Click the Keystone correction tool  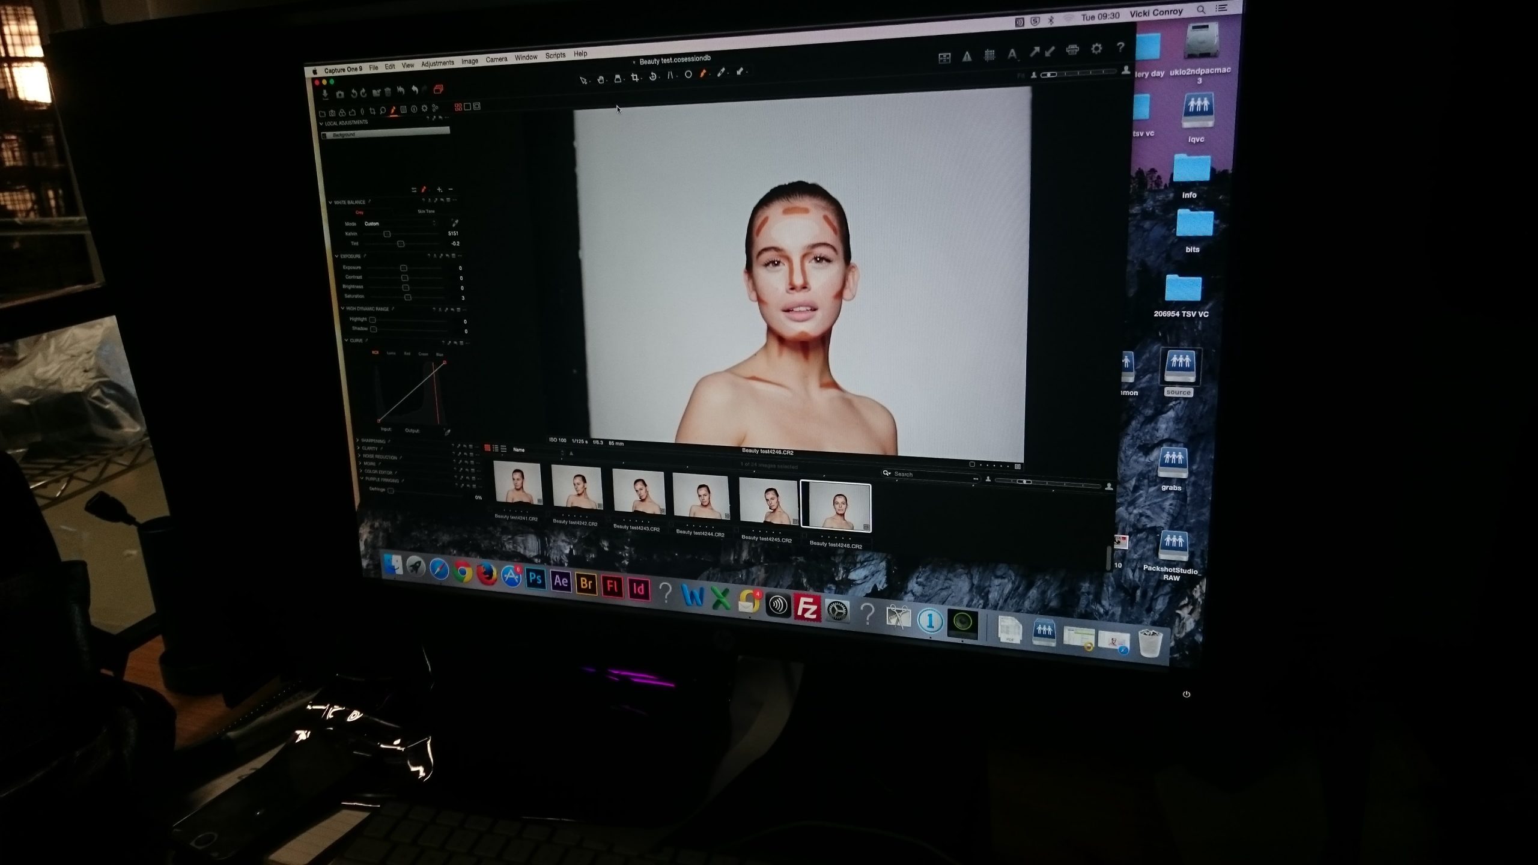click(x=670, y=76)
